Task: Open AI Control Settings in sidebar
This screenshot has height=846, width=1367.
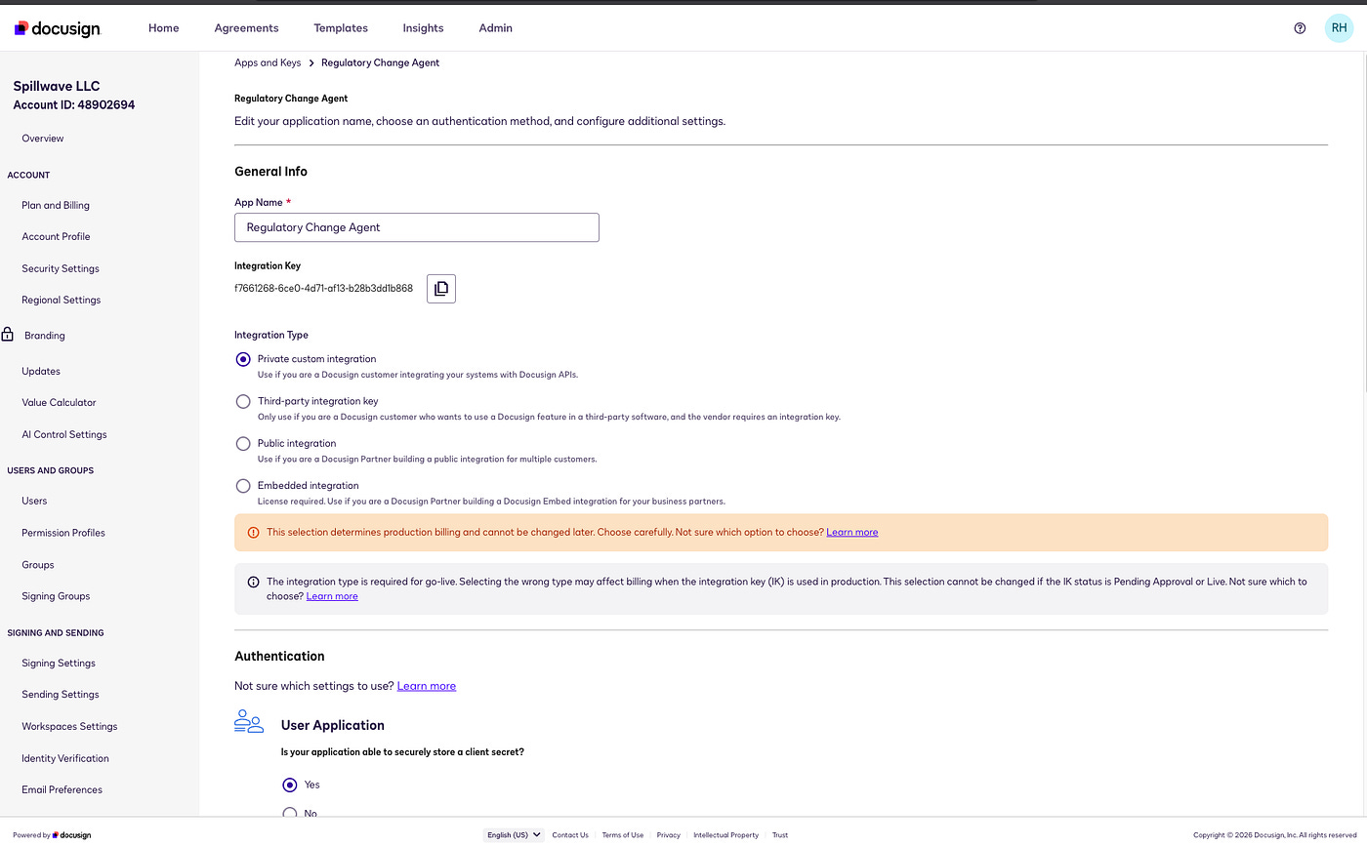Action: (64, 435)
